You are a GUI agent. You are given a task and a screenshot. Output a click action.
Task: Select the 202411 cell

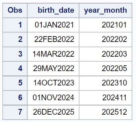(x=105, y=98)
